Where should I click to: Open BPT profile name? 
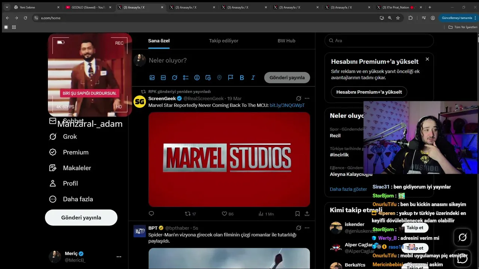coord(153,228)
